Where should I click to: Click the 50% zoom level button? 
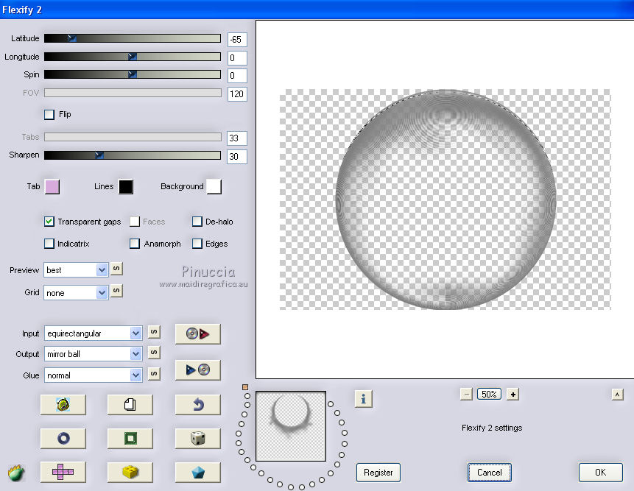click(489, 395)
